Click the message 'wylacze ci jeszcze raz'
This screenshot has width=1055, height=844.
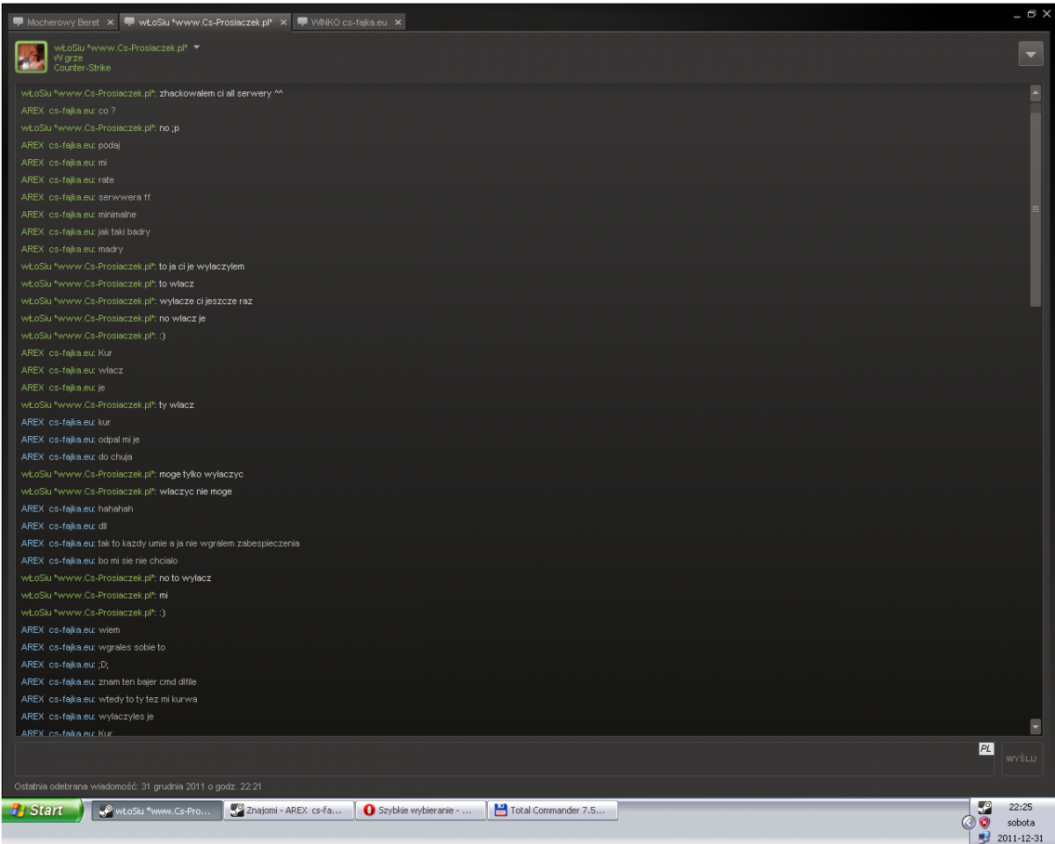pyautogui.click(x=206, y=301)
